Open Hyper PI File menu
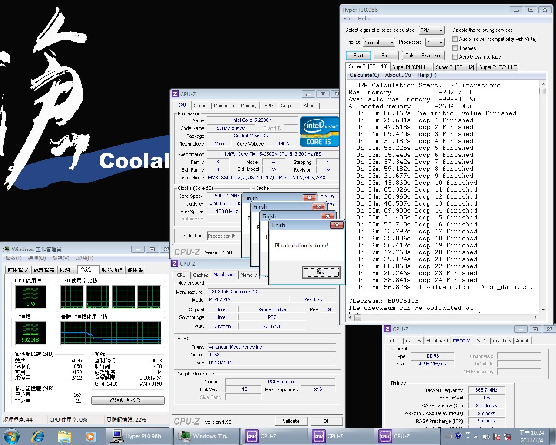The height and width of the screenshot is (445, 556). click(347, 19)
